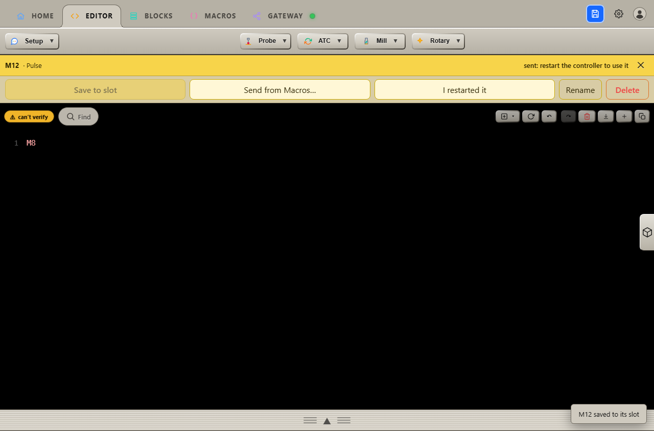Click the refresh icon in editor toolbar

531,116
